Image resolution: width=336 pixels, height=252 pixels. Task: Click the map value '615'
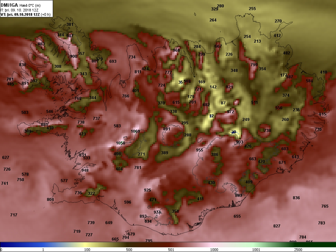pyautogui.click(x=176, y=102)
